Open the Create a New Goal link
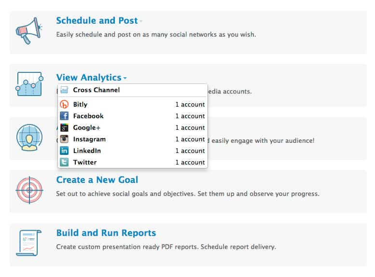 [x=97, y=180]
